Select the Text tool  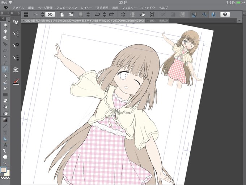pyautogui.click(x=5, y=145)
